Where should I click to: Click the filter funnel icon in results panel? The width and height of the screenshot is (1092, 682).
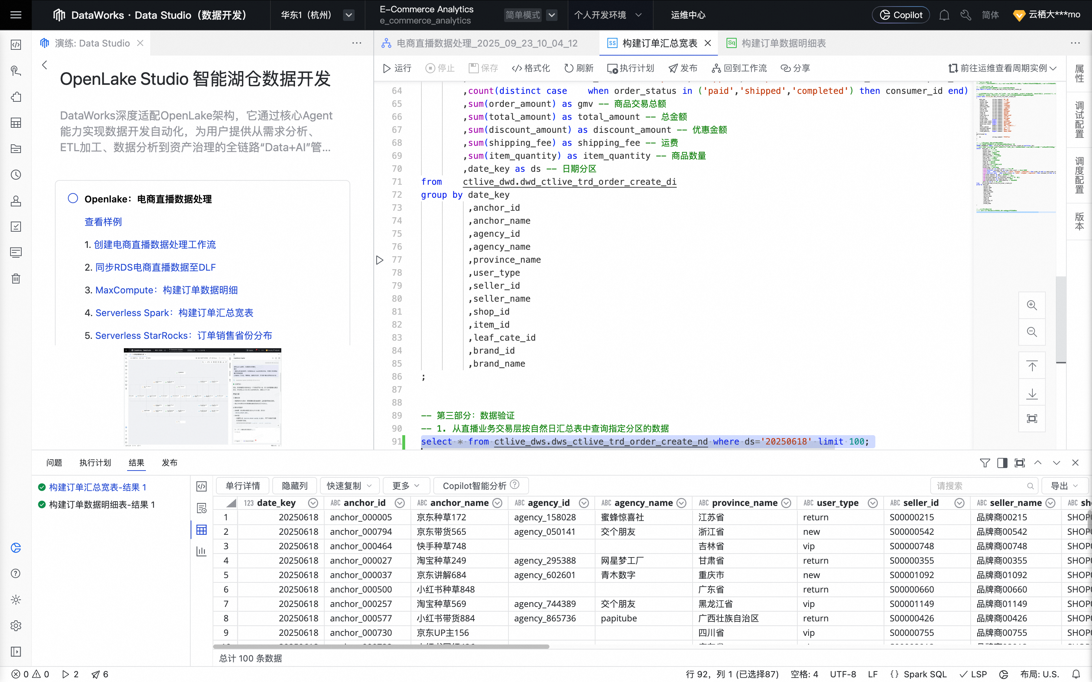tap(985, 463)
